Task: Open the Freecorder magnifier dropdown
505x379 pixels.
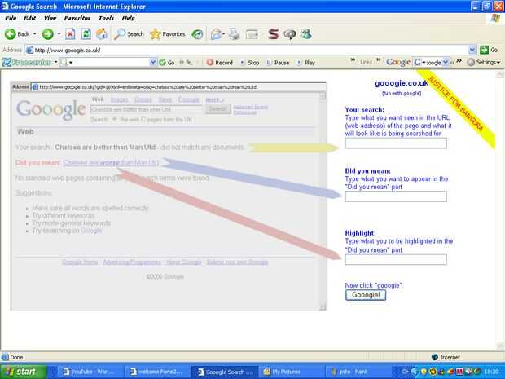Action: pyautogui.click(x=71, y=63)
